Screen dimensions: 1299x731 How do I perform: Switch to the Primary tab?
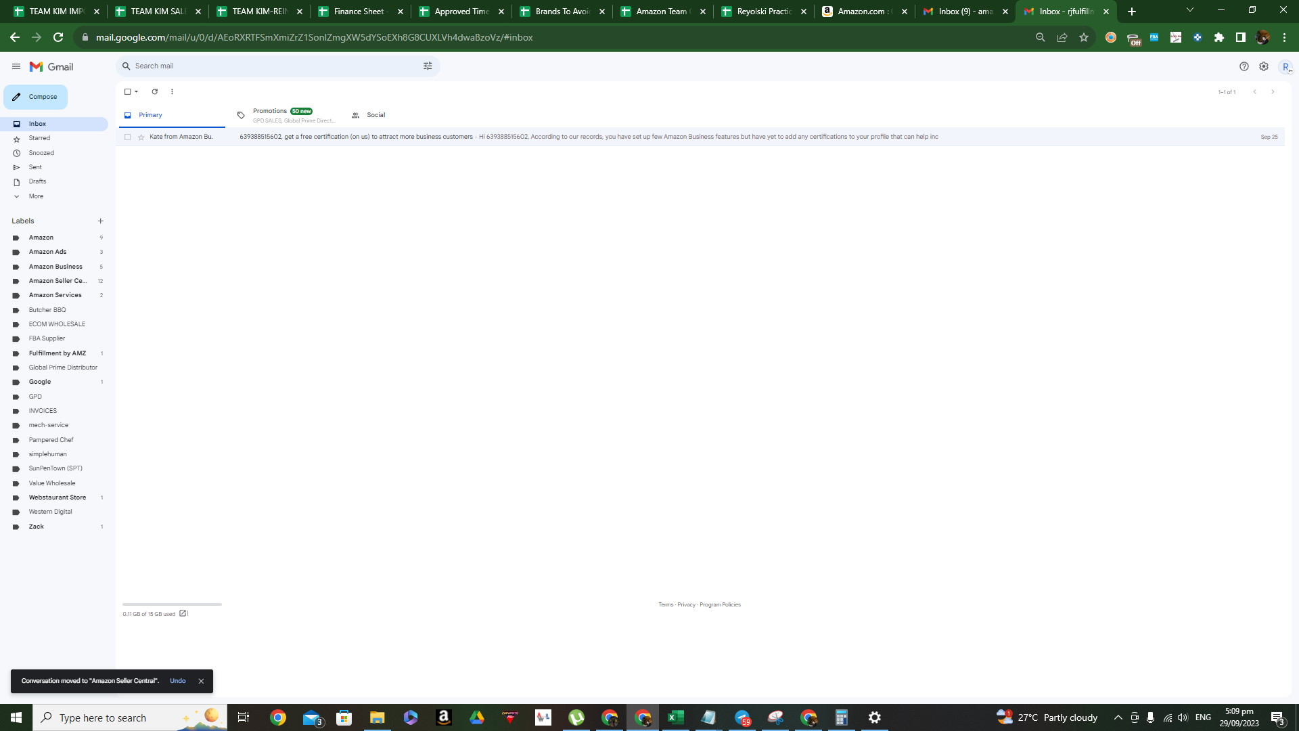(x=172, y=115)
